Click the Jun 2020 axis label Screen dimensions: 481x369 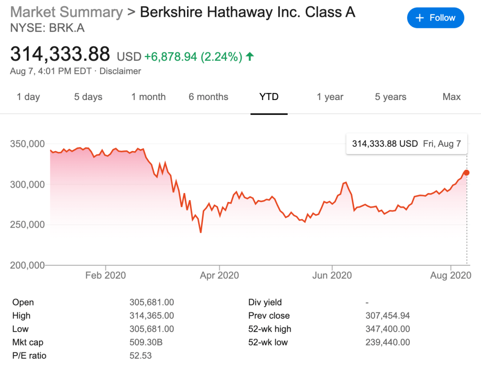(x=332, y=275)
